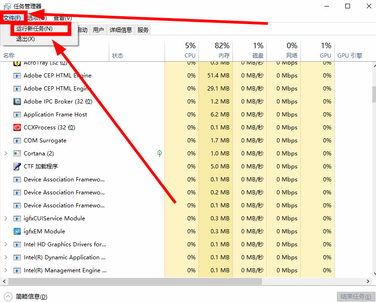The image size is (376, 302).
Task: Switch to 简略信息 view
Action: coord(26,296)
